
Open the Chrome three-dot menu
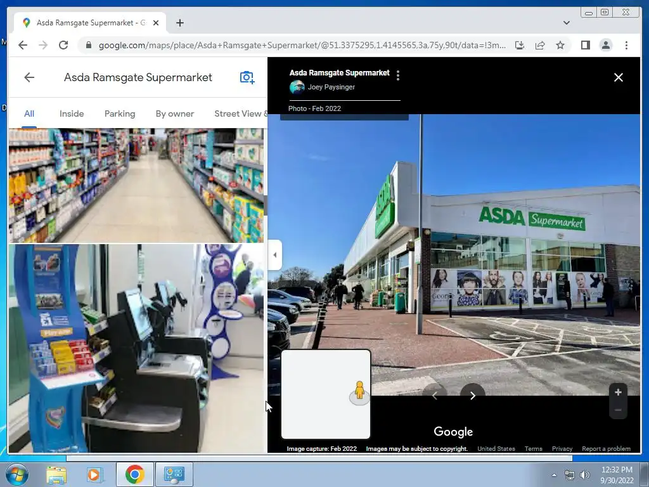click(626, 45)
